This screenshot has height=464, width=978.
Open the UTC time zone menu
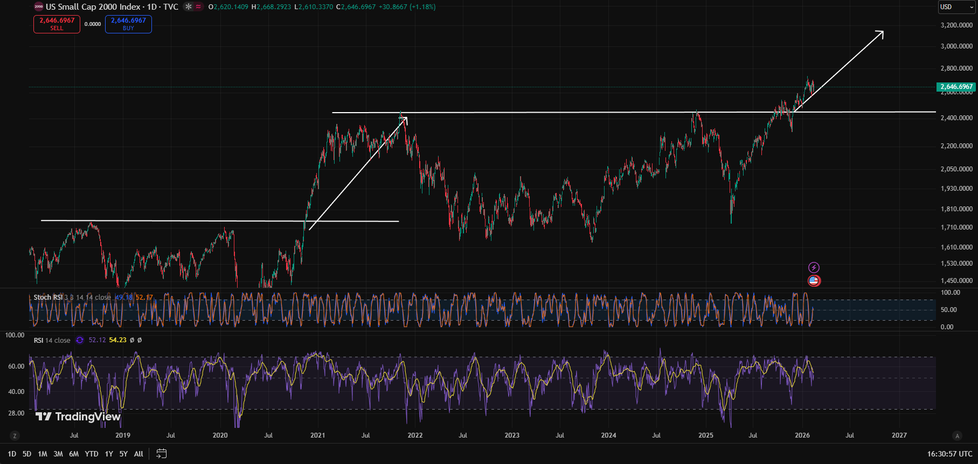click(949, 454)
